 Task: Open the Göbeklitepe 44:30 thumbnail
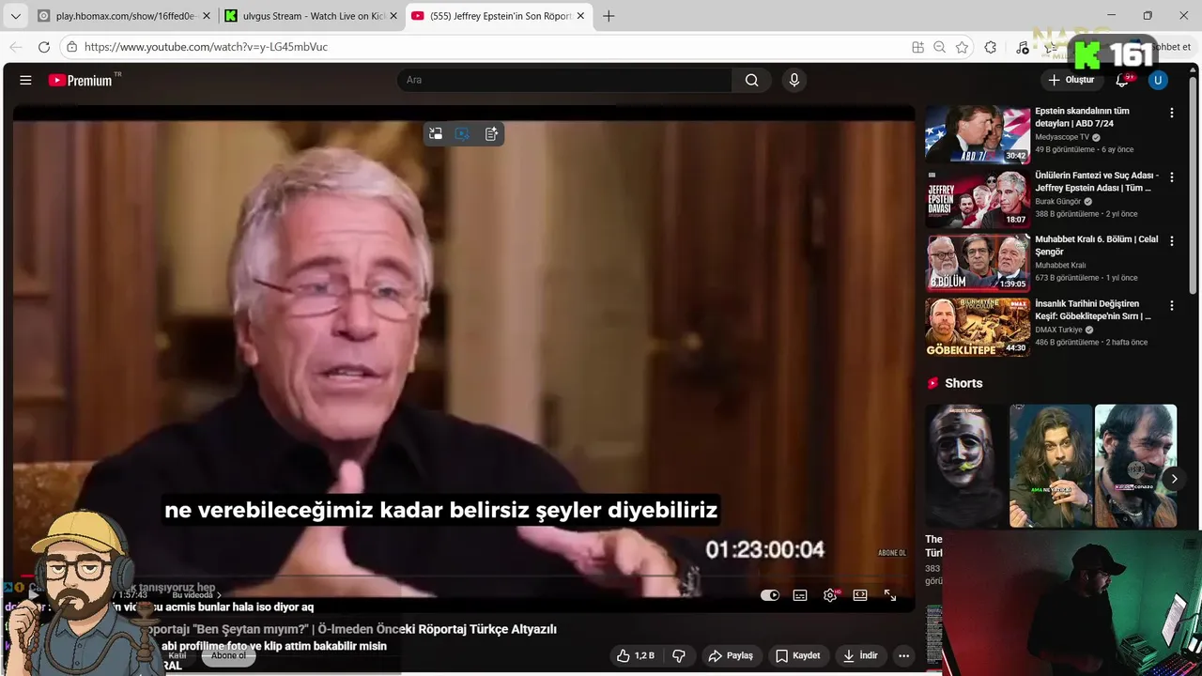978,327
